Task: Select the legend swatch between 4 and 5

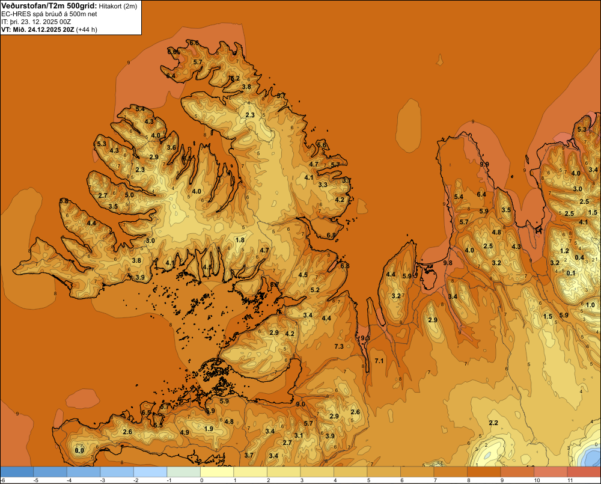Action: (x=350, y=472)
